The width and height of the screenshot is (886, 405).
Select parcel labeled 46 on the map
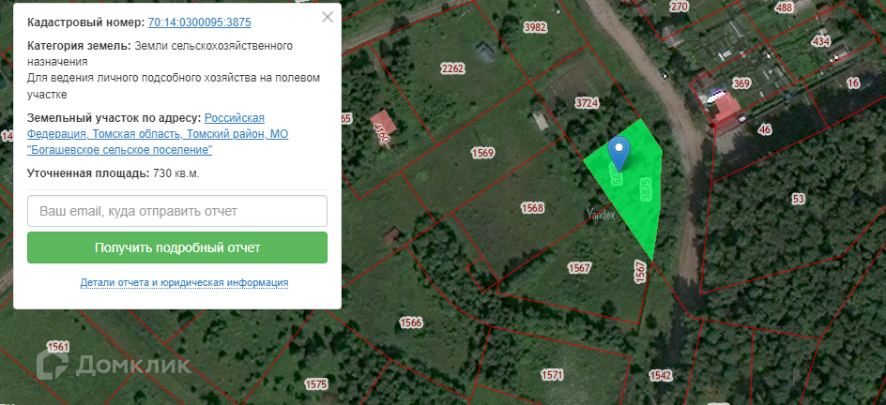tap(765, 129)
